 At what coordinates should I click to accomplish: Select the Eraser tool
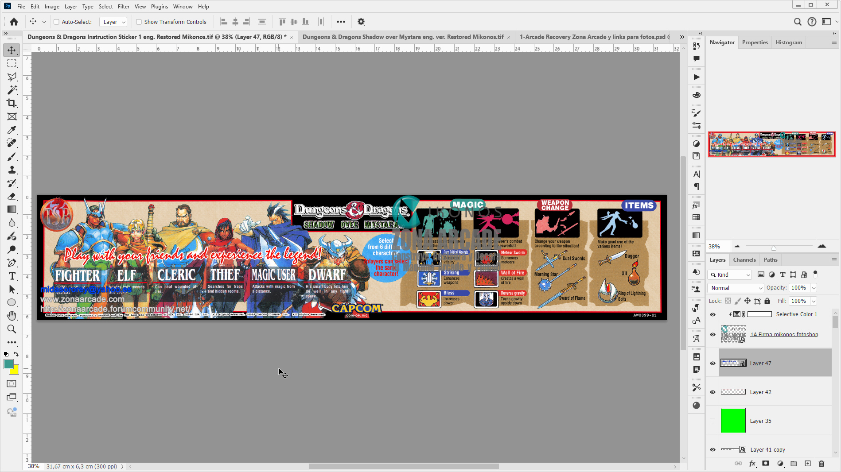coord(12,196)
